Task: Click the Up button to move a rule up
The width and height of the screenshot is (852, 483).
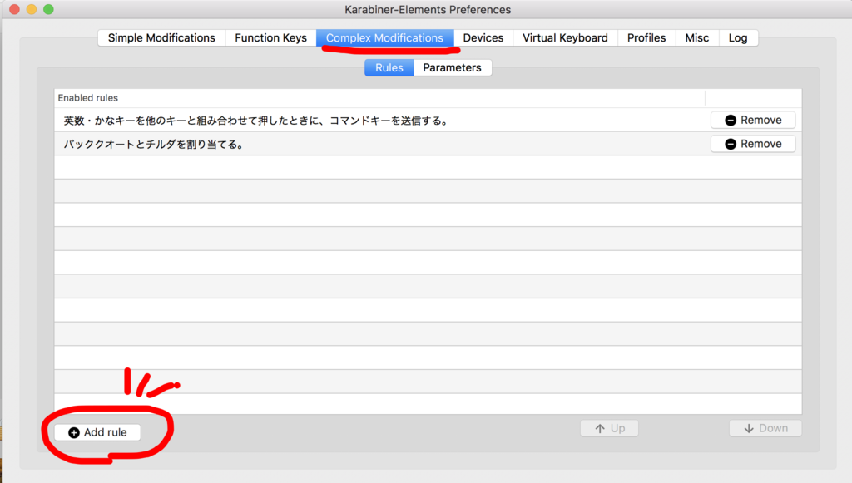Action: click(609, 428)
